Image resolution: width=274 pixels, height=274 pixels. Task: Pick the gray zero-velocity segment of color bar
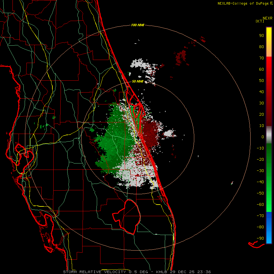click(269, 135)
